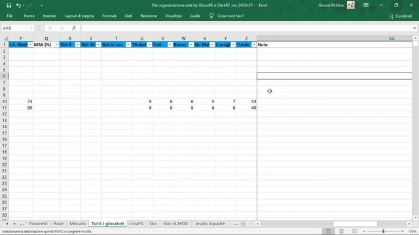The height and width of the screenshot is (235, 419).
Task: Click the Normal view icon in status bar
Action: 328,231
